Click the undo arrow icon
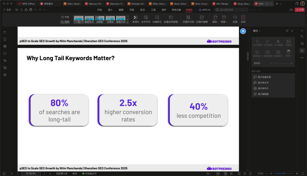The width and height of the screenshot is (307, 176). click(x=35, y=10)
